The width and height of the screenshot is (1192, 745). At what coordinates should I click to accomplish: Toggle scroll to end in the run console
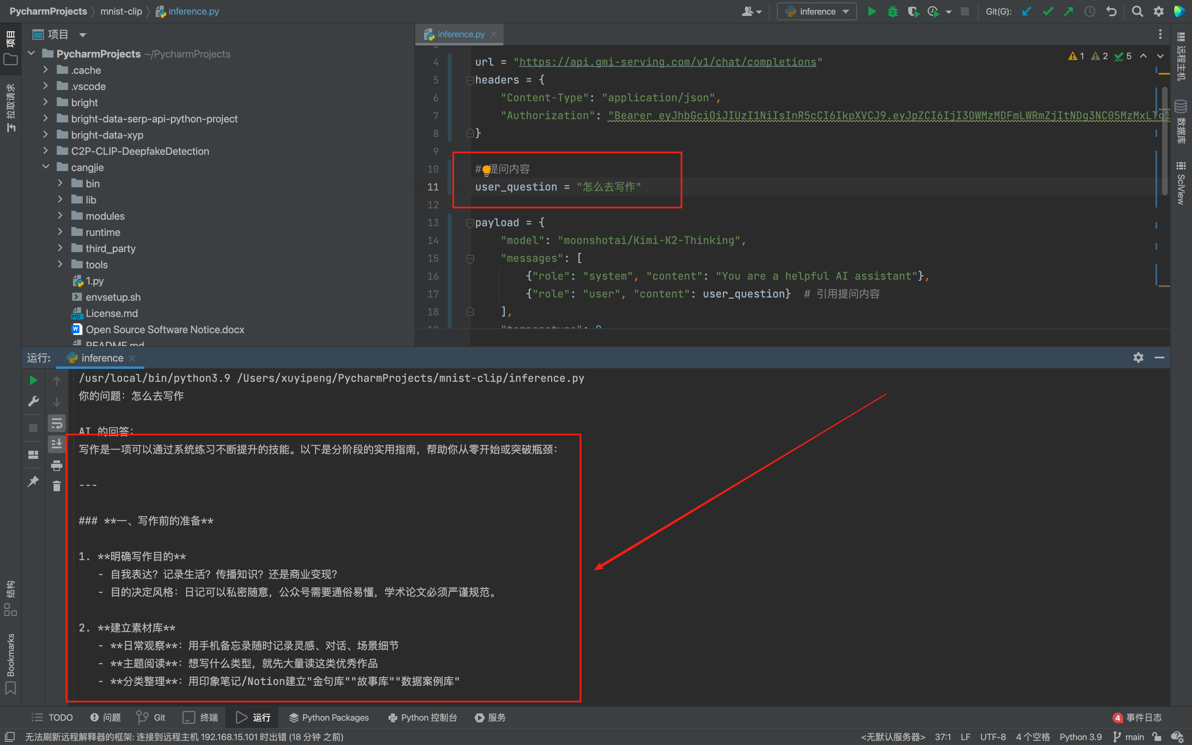tap(57, 444)
